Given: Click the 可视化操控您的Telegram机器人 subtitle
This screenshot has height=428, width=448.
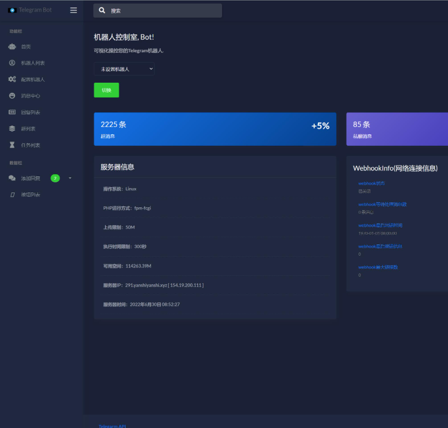Looking at the screenshot, I should tap(128, 51).
